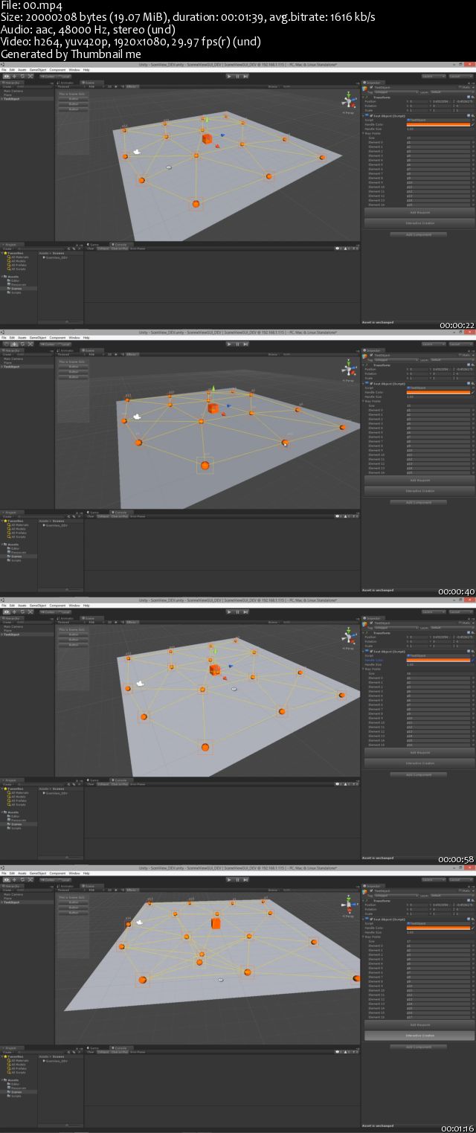Click the Play button in the 00:00:22 frame
The width and height of the screenshot is (476, 1133).
click(x=228, y=76)
